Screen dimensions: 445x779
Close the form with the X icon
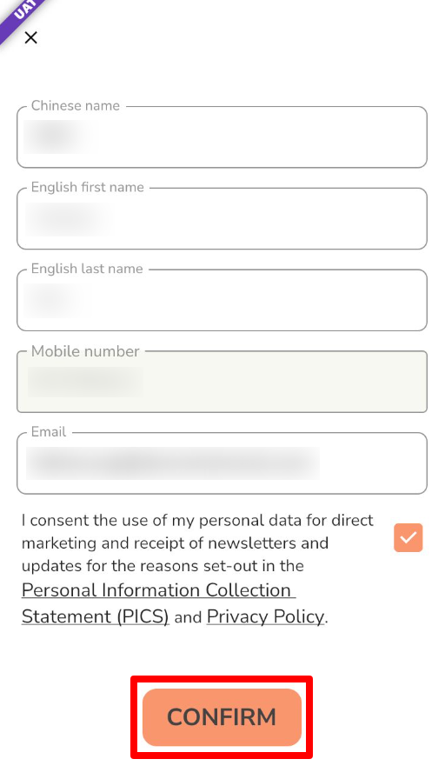(30, 37)
